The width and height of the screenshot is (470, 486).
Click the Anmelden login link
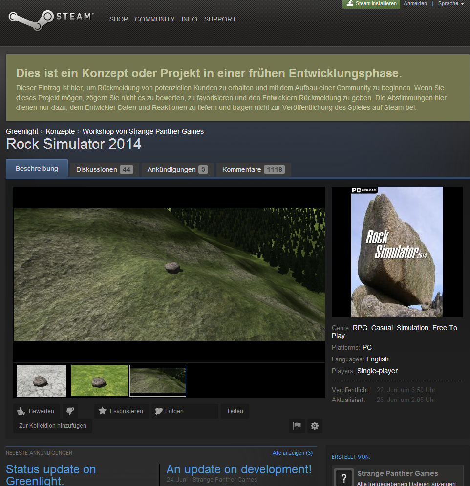415,4
